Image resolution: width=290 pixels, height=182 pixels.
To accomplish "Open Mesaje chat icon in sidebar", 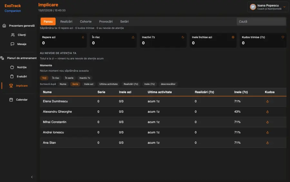I will 12,44.
